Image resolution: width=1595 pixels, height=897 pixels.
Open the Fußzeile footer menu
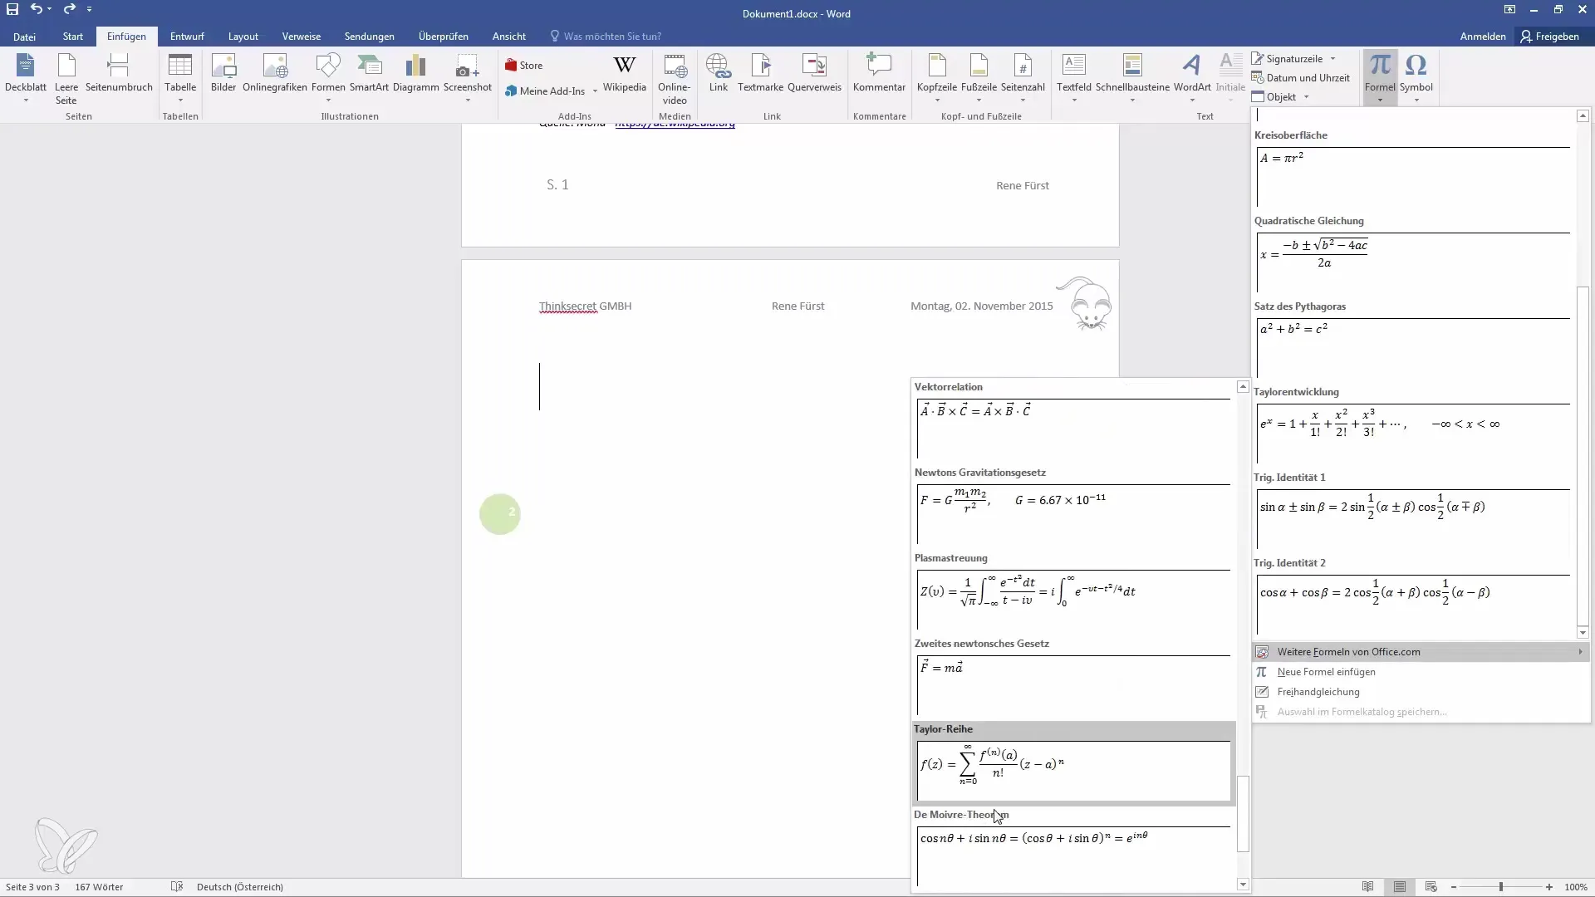pyautogui.click(x=979, y=79)
